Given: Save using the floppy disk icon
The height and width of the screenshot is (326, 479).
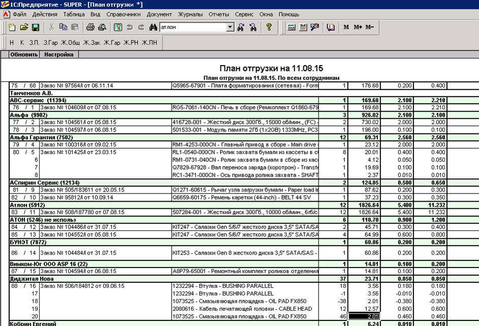Looking at the screenshot, I should coord(36,27).
